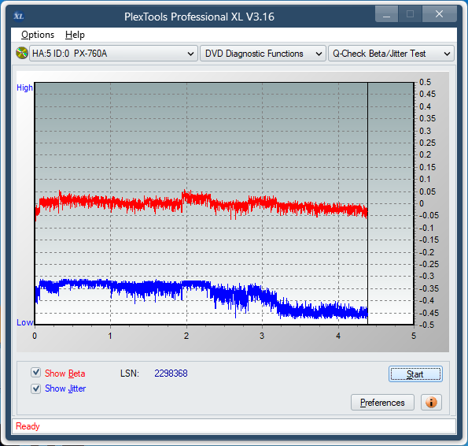Click the Ready status bar text
This screenshot has width=468, height=446.
[x=28, y=426]
